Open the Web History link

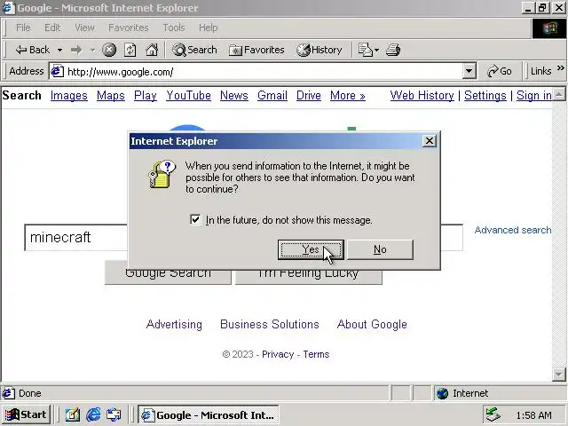pyautogui.click(x=422, y=95)
